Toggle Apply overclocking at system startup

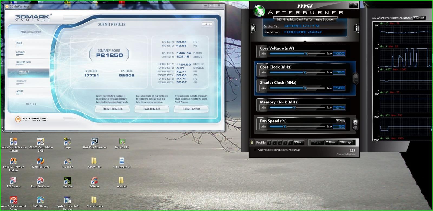pyautogui.click(x=255, y=150)
